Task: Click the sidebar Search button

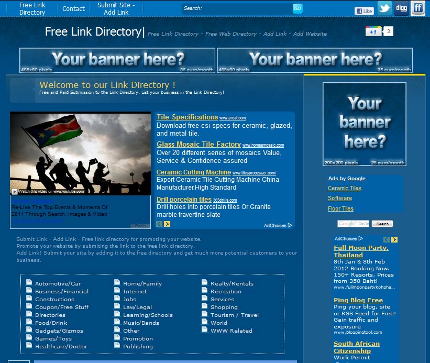Action: click(x=382, y=224)
